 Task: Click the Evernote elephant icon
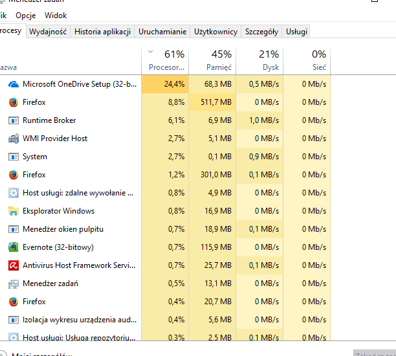tap(14, 247)
